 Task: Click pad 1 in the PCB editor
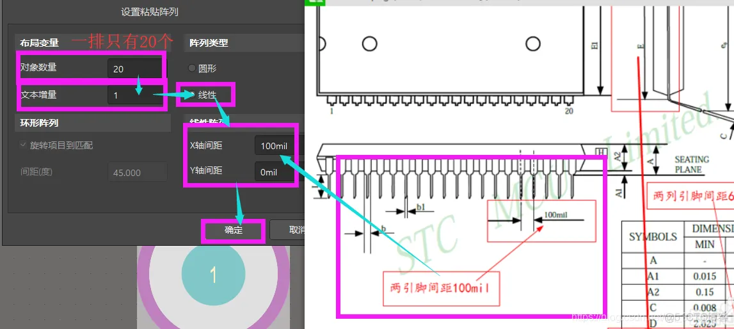point(213,274)
